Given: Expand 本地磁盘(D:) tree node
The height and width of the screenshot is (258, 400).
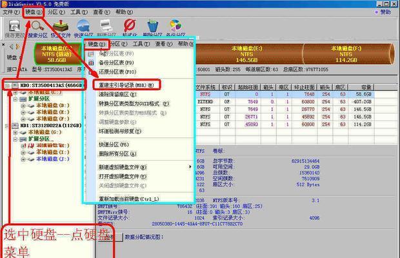Looking at the screenshot, I should (x=23, y=106).
